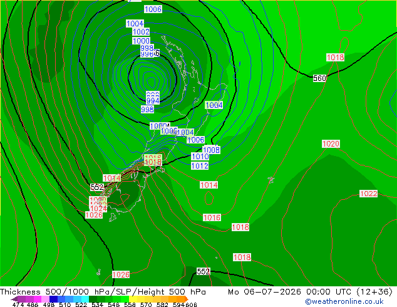Select the darkest green legend swatch above 534
The width and height of the screenshot is (397, 307).
click(93, 299)
